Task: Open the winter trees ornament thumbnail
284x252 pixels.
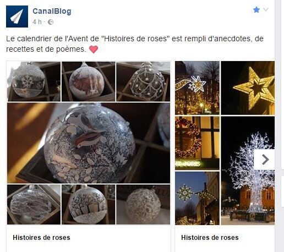Action: (x=89, y=205)
